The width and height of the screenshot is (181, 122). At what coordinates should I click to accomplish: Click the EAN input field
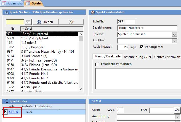pos(161,110)
